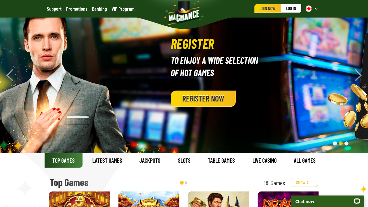The image size is (368, 207).
Task: Open the Jackpots games tab
Action: click(x=150, y=160)
